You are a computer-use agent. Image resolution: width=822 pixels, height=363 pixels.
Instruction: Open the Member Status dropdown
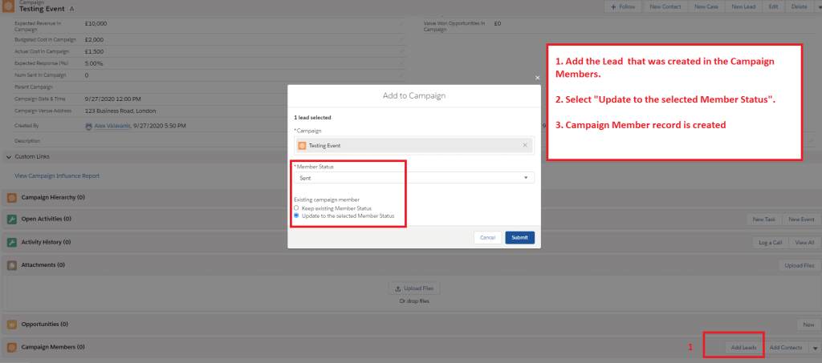tap(414, 178)
